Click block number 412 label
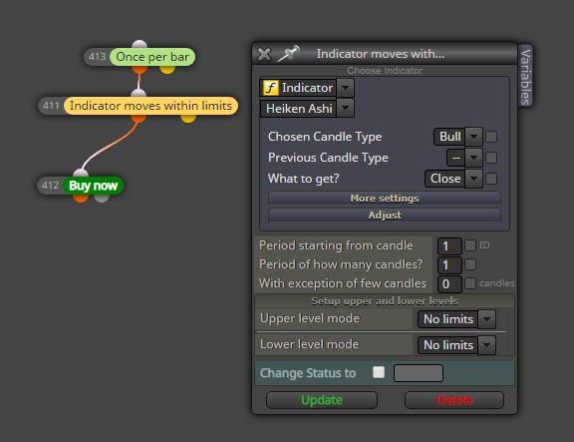 [x=50, y=186]
